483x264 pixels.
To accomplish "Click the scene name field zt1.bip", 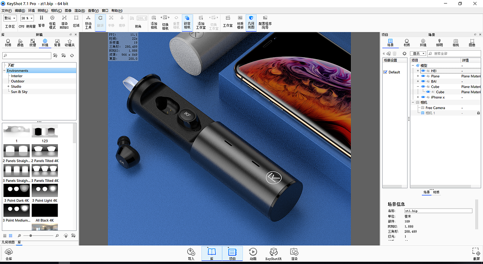I will pos(438,211).
